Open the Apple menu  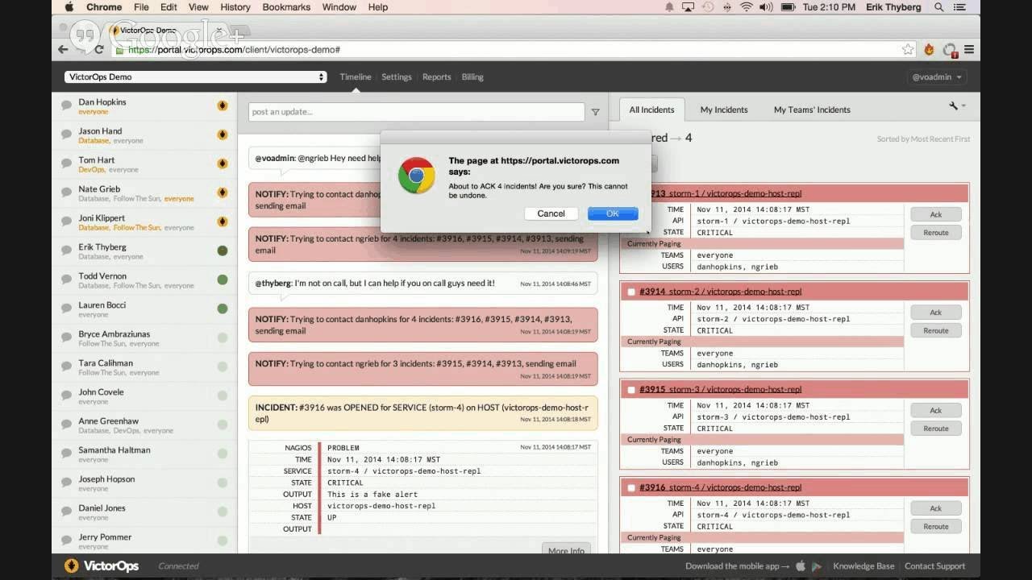(x=69, y=7)
